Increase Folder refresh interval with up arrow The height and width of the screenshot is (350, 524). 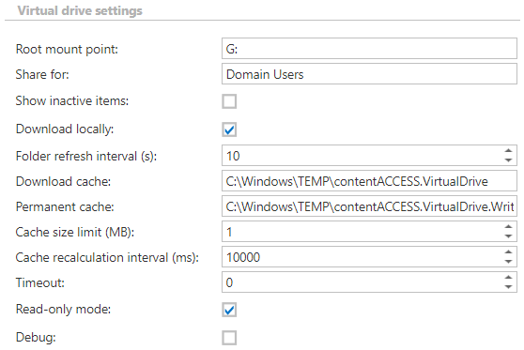(x=508, y=151)
